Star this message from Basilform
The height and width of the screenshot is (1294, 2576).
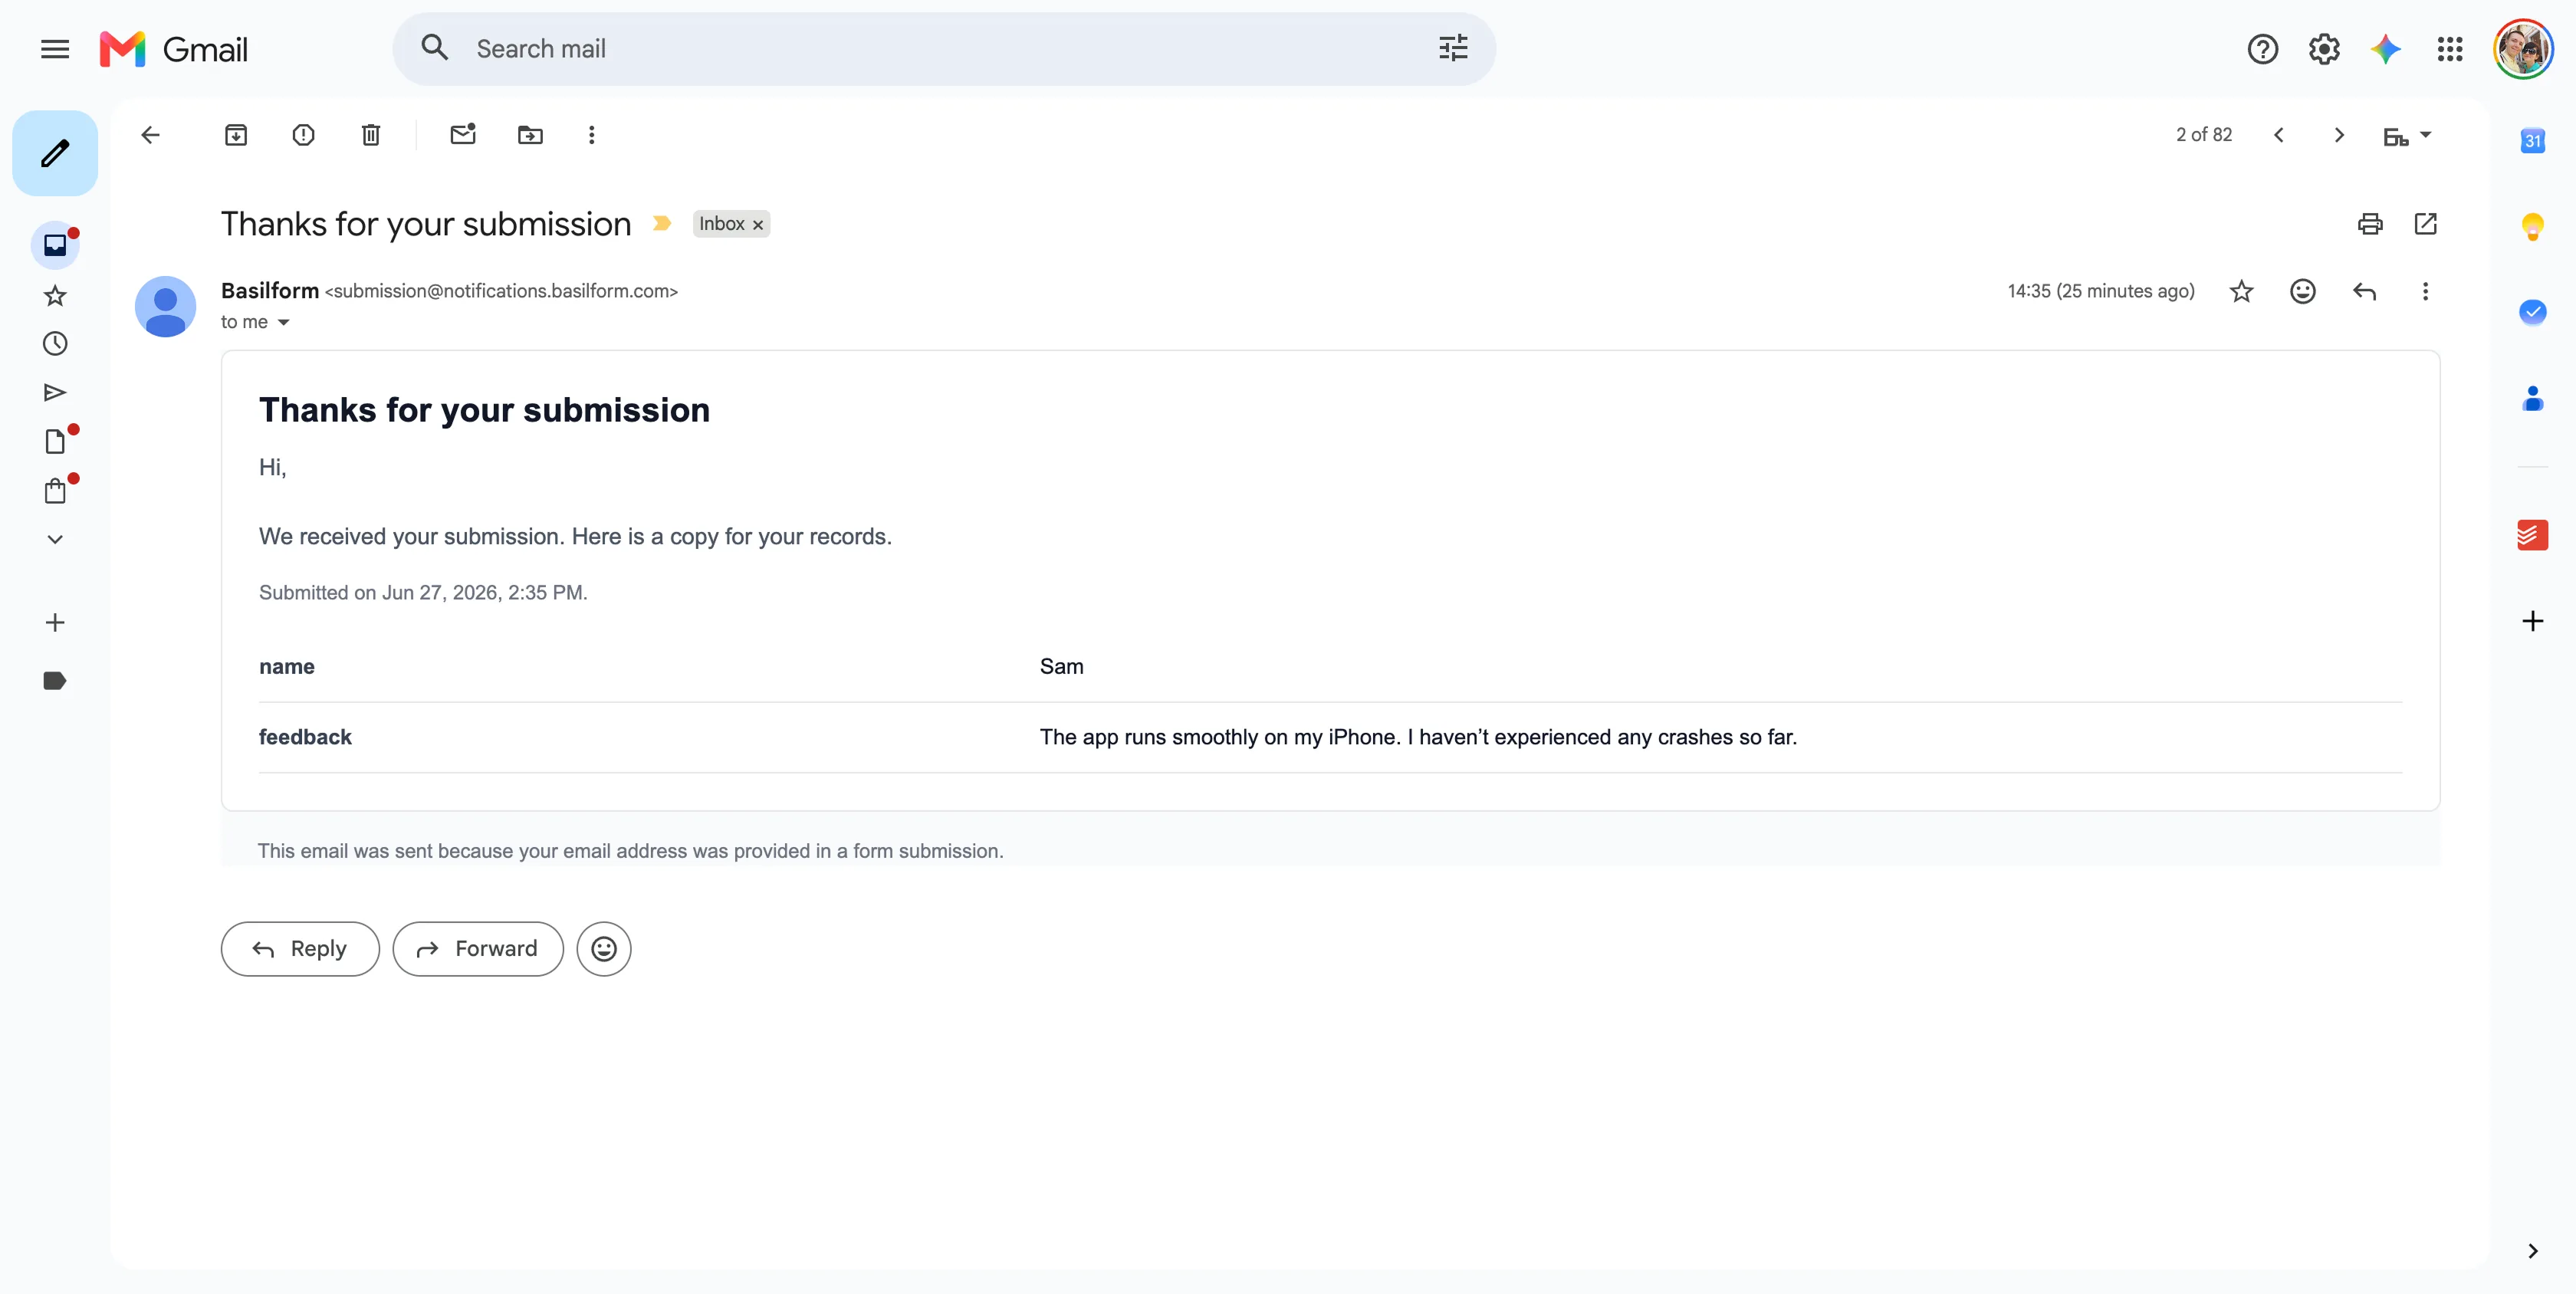tap(2242, 291)
